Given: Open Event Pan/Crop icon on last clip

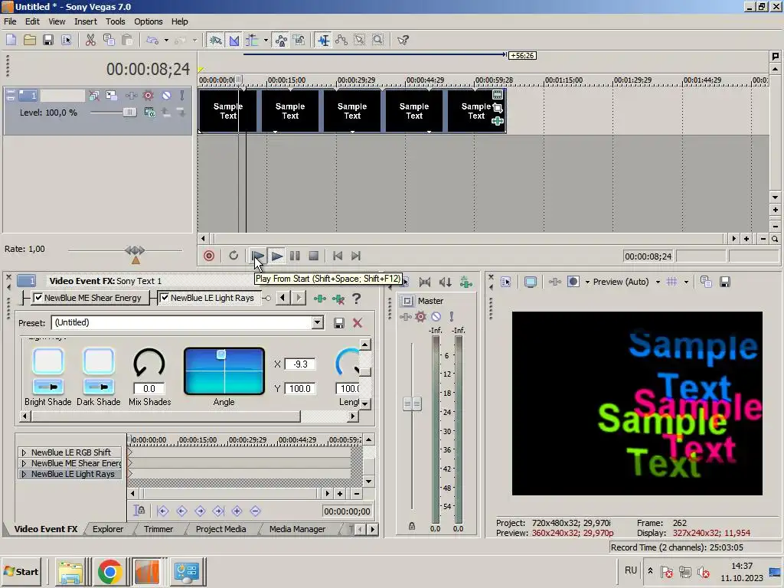Looking at the screenshot, I should pos(498,107).
